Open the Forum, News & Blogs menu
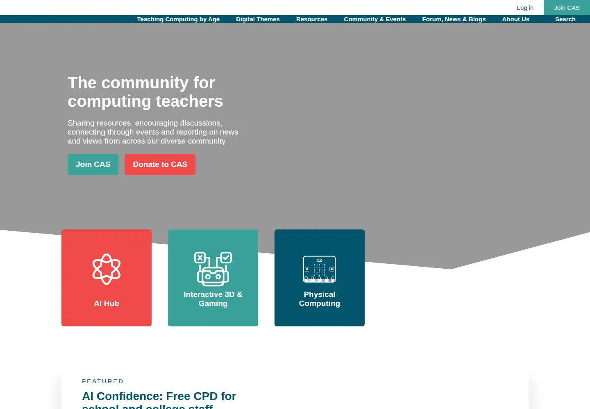This screenshot has width=590, height=409. coord(454,19)
